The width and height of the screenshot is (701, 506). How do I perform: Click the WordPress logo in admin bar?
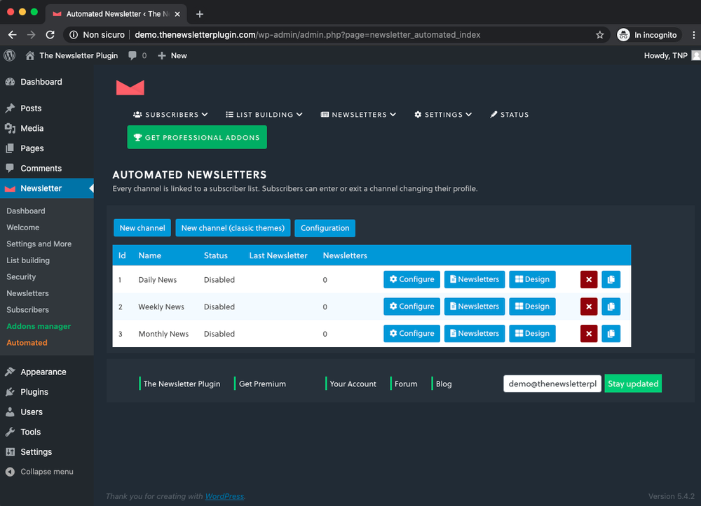pos(9,55)
